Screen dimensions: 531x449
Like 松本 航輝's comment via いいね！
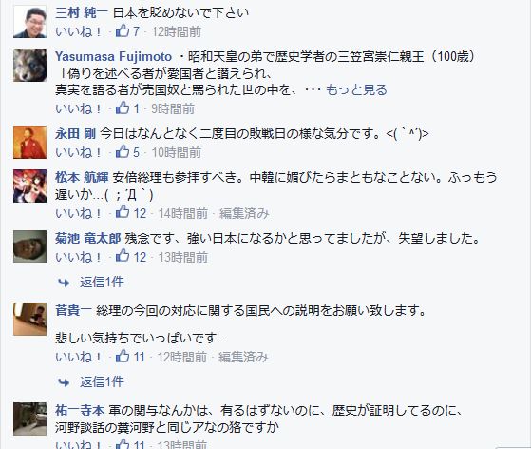[x=79, y=213]
